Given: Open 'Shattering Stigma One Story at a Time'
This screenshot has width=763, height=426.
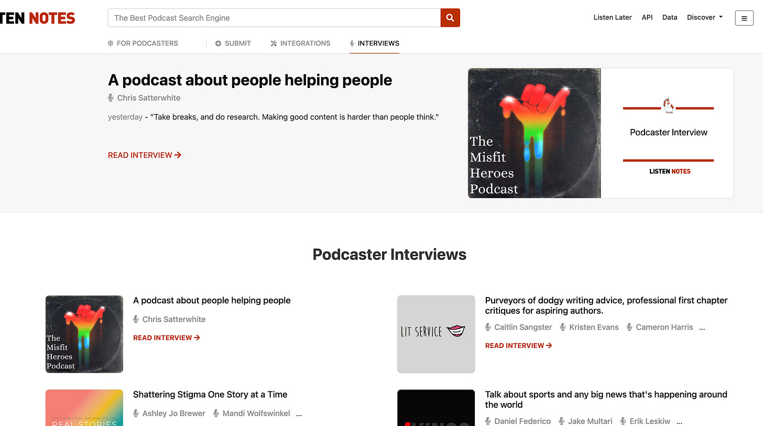Looking at the screenshot, I should pos(210,395).
